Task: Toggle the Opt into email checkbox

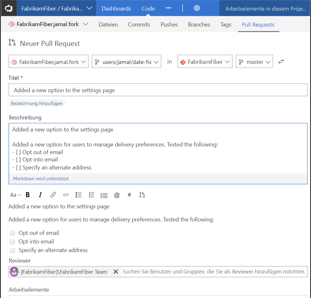Action: coord(12,242)
